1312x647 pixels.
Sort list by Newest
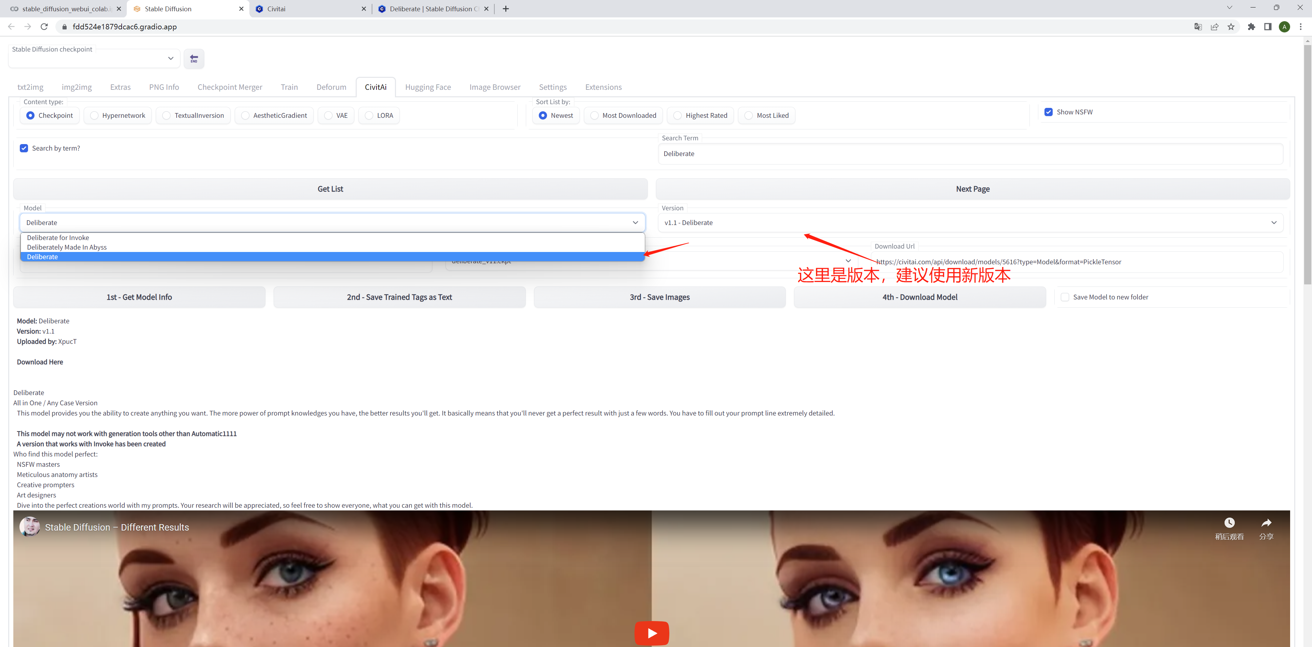click(556, 115)
